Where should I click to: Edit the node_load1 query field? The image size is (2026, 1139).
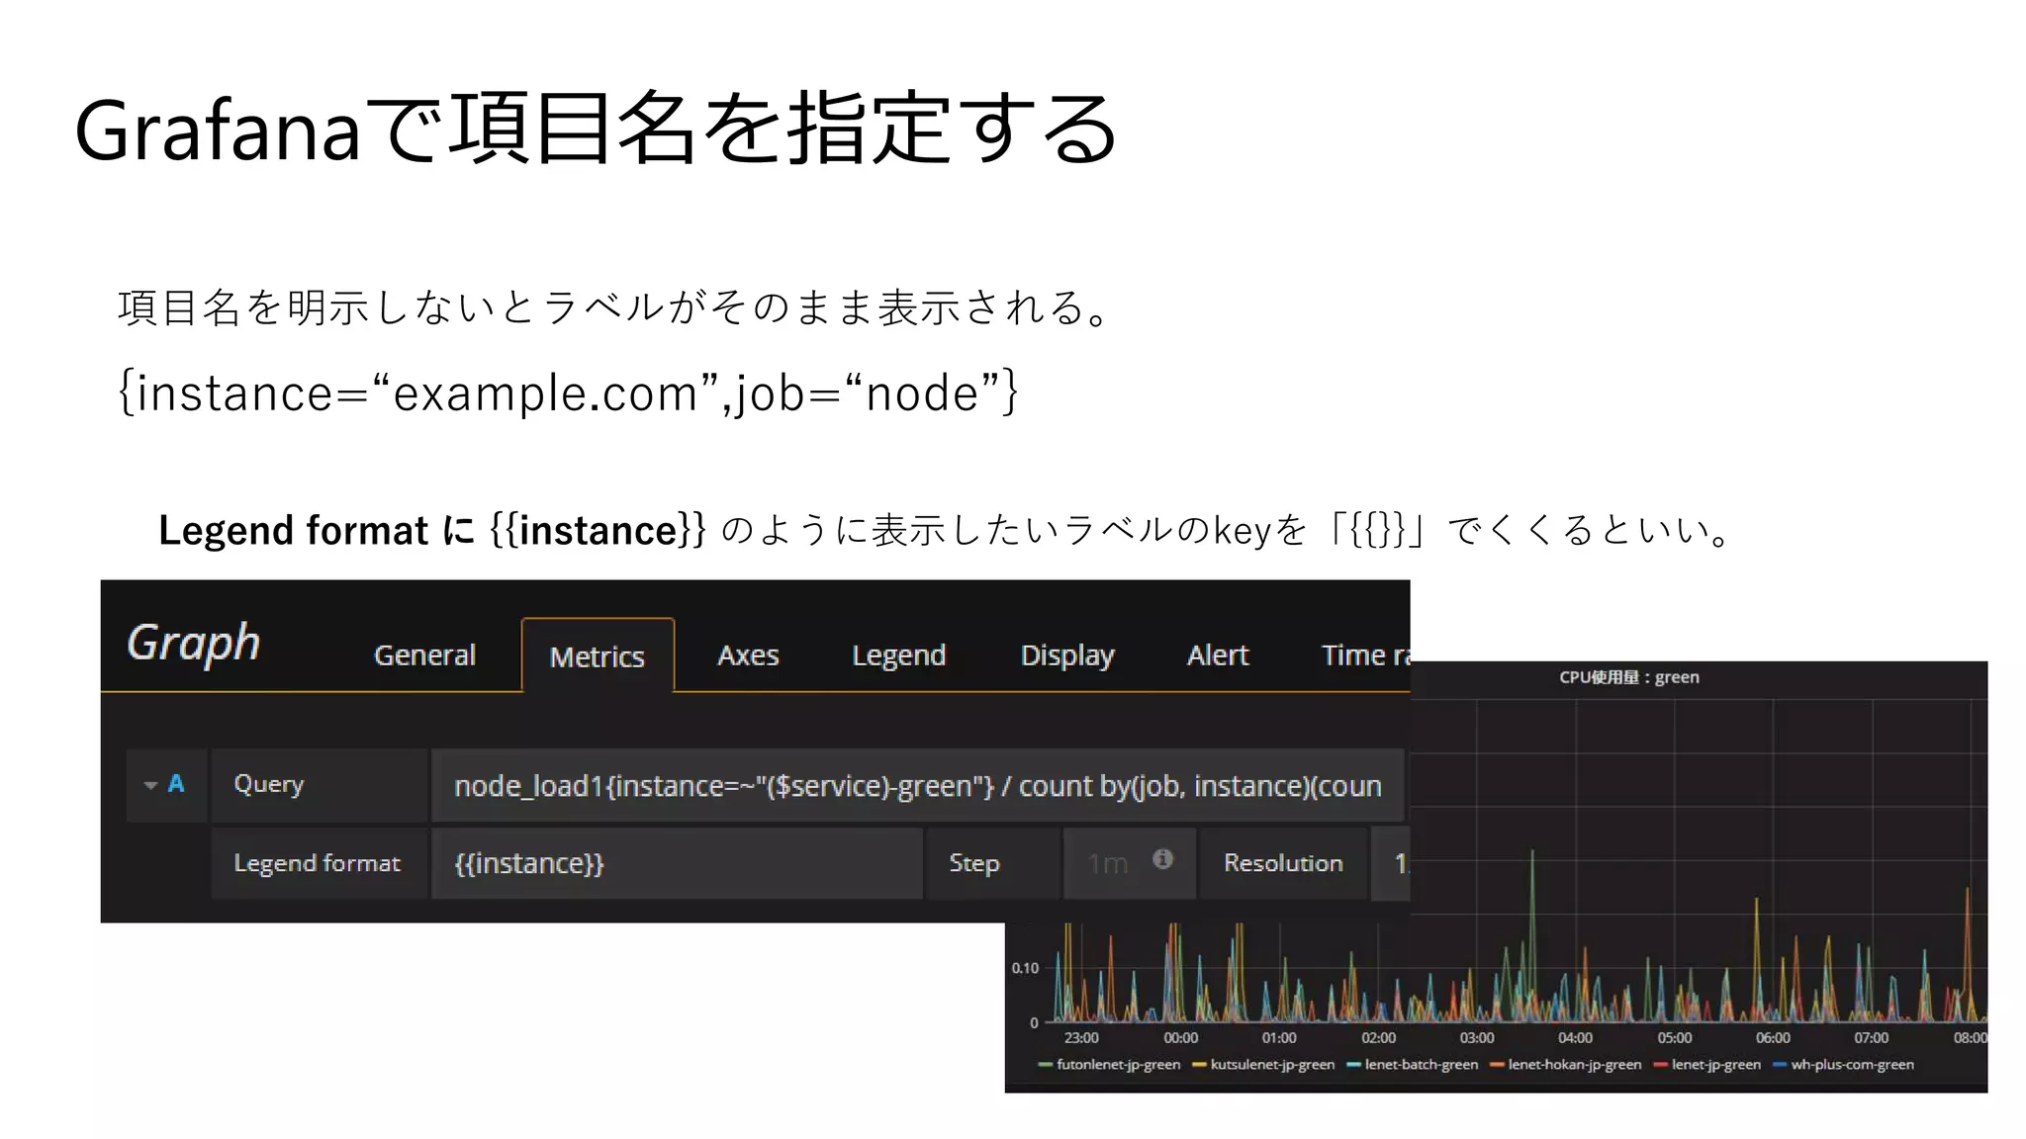(917, 786)
